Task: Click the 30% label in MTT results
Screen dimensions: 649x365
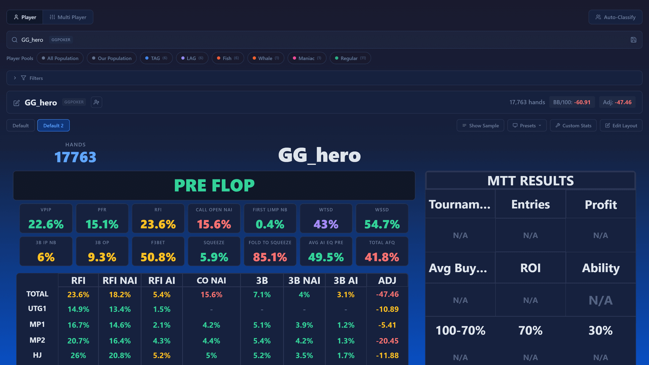Action: (x=601, y=331)
